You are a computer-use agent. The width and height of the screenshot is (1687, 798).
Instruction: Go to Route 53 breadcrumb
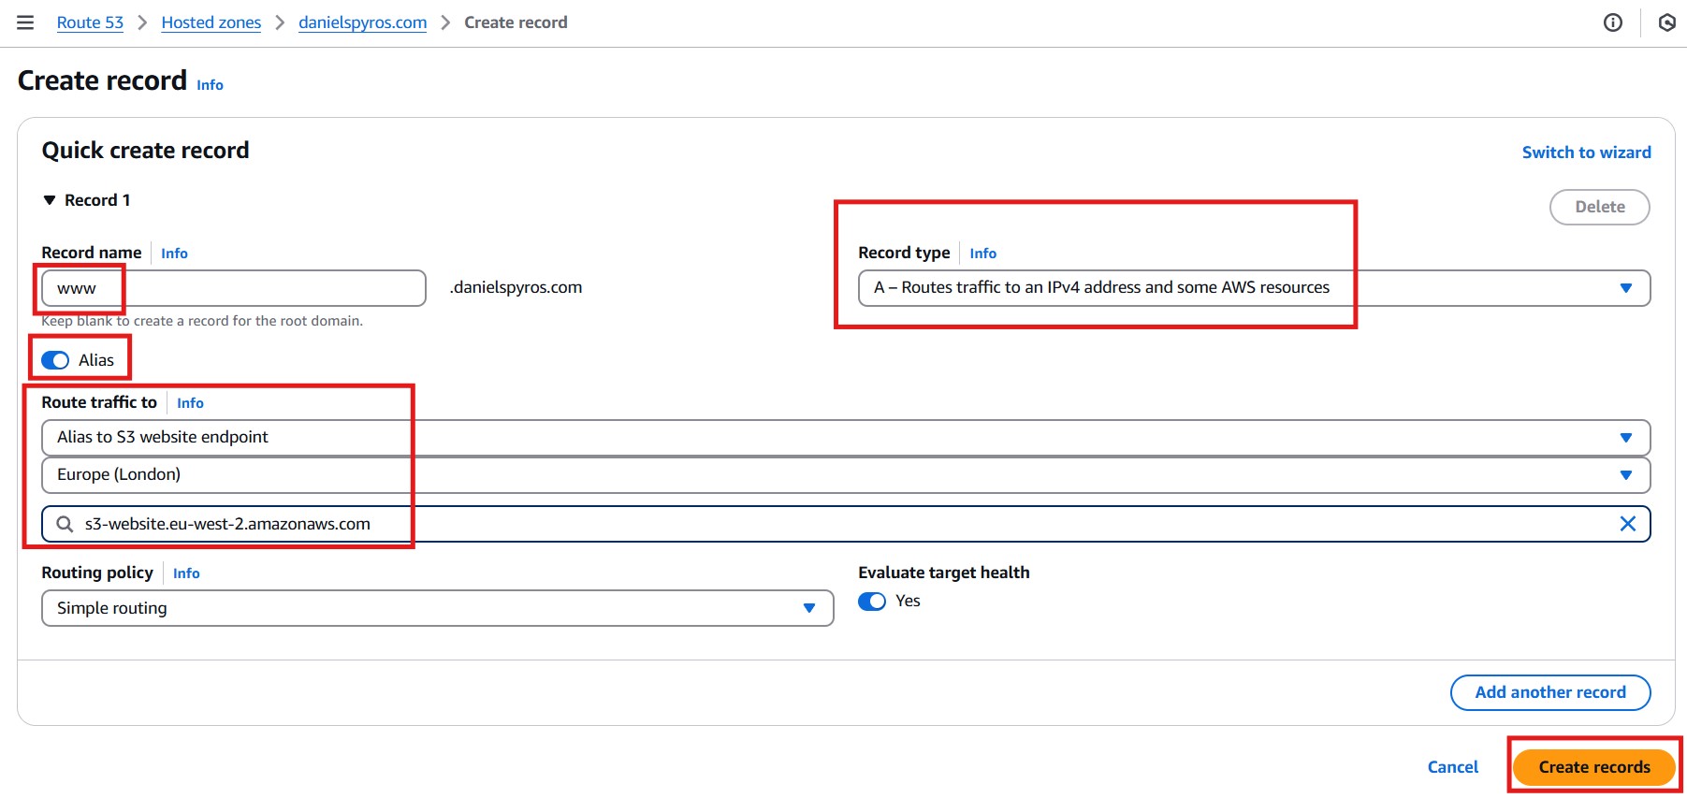(x=90, y=22)
